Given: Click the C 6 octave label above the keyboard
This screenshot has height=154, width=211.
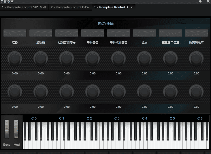Looking at the screenshot, I should (200, 118).
